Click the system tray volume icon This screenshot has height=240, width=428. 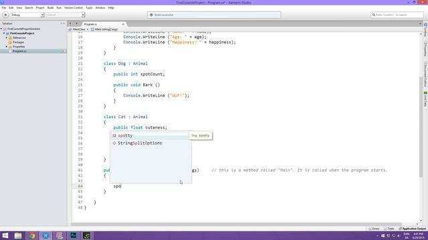click(x=399, y=235)
